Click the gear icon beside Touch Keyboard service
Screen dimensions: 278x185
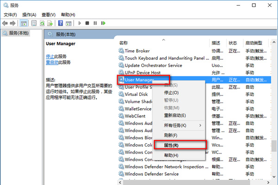121,58
